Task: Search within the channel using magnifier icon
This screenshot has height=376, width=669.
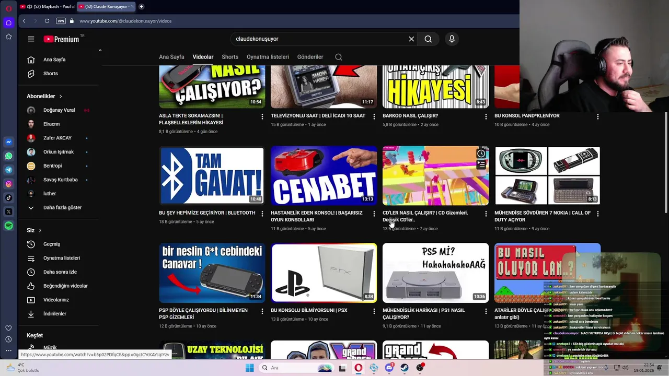Action: coord(339,57)
